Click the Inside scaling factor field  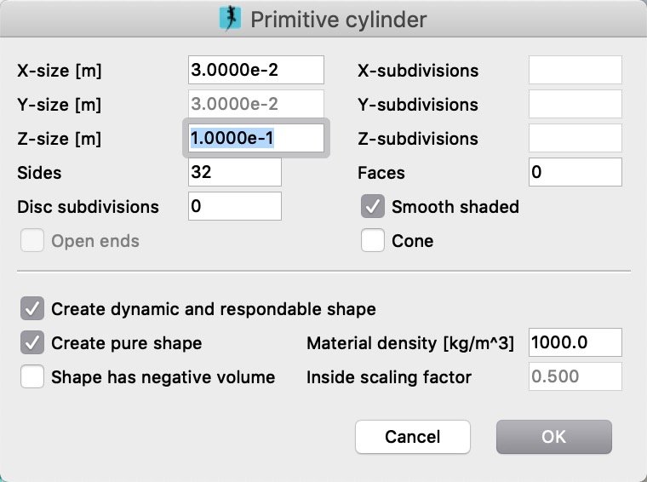tap(575, 376)
